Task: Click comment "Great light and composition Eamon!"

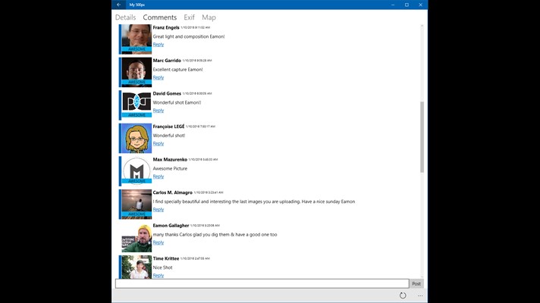Action: pos(189,36)
